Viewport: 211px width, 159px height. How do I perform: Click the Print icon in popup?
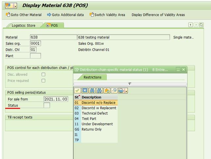[121, 90]
